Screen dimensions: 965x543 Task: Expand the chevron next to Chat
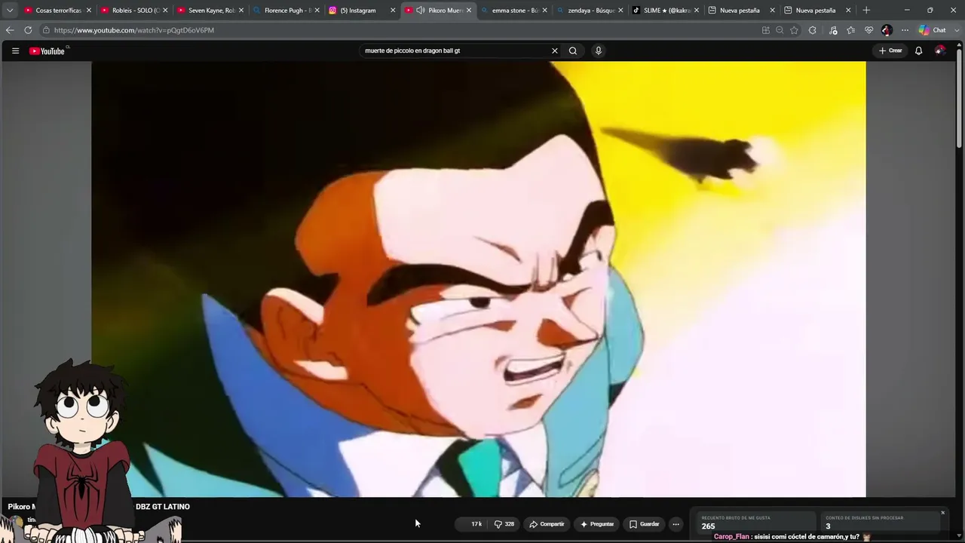pos(957,30)
